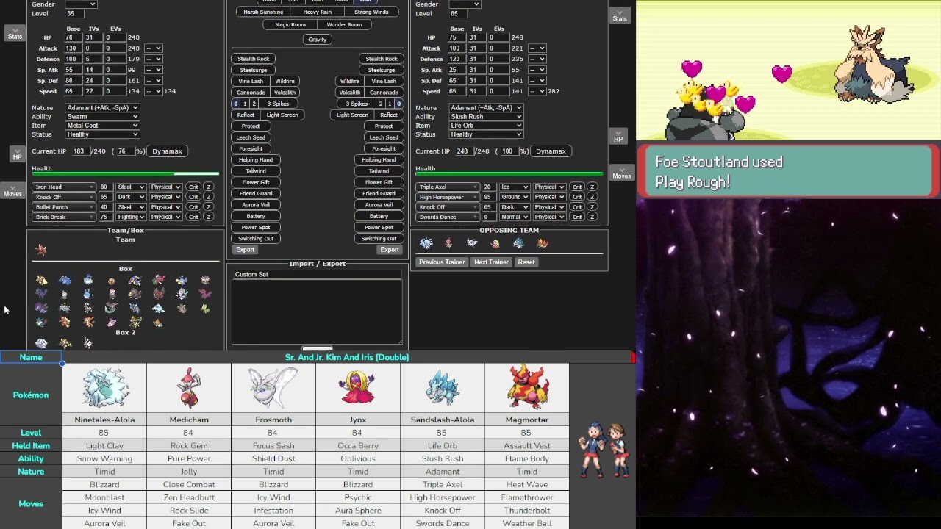941x529 pixels.
Task: Click the red Scizor sprite under Team
Action: click(x=41, y=251)
